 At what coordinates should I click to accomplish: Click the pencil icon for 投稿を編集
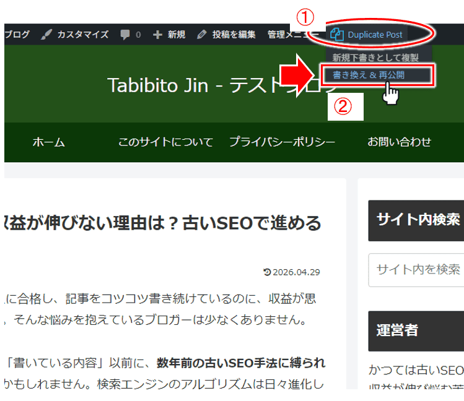tap(202, 35)
